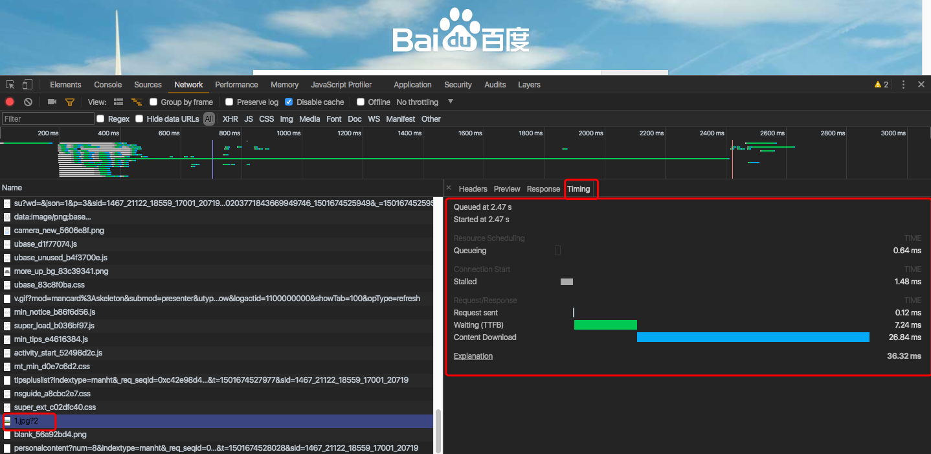Click file icon of more_up_bg_83c39341.png
The image size is (931, 454).
[x=7, y=271]
